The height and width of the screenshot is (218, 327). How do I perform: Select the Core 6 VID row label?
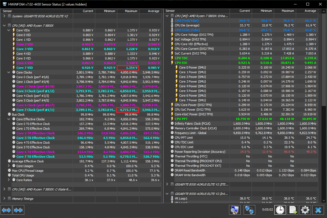coord(25,63)
